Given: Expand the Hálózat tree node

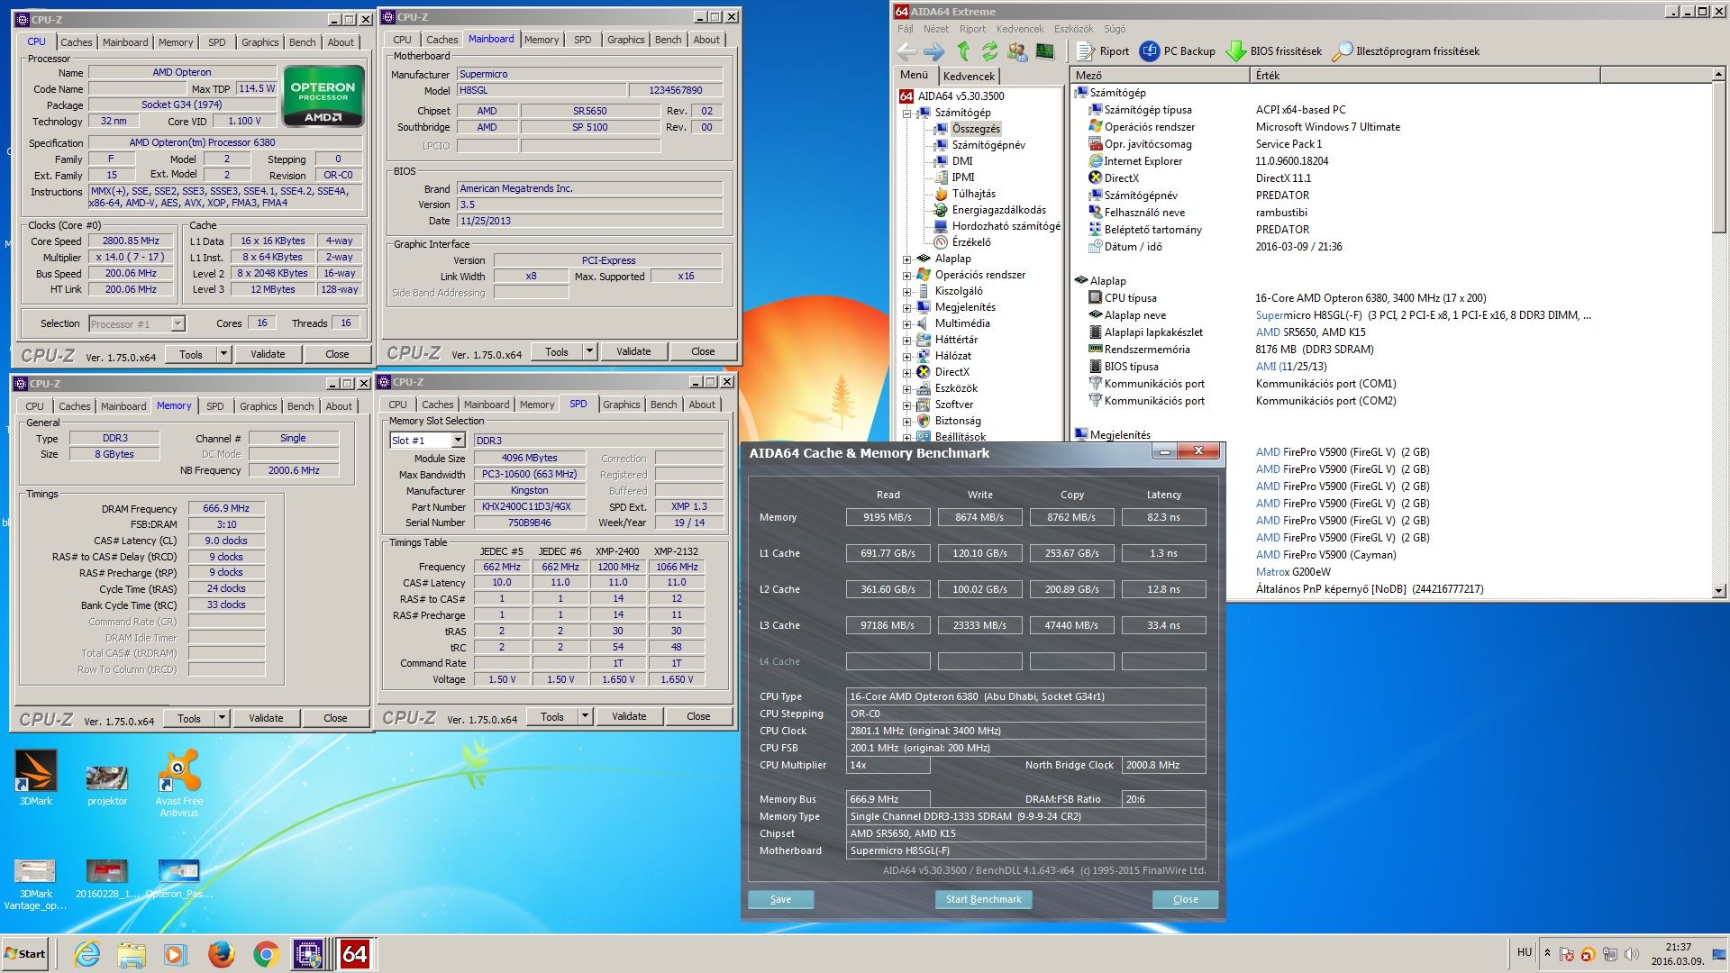Looking at the screenshot, I should point(907,357).
